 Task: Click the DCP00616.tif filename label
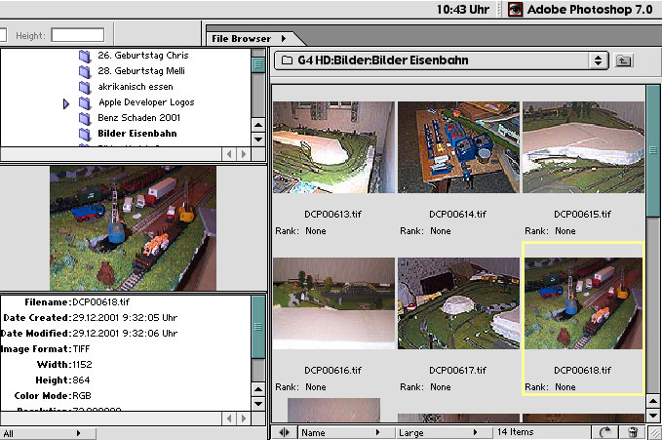pyautogui.click(x=332, y=371)
